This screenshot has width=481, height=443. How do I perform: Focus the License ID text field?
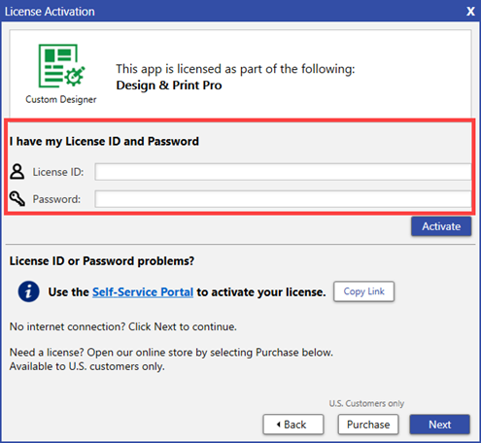(x=283, y=172)
